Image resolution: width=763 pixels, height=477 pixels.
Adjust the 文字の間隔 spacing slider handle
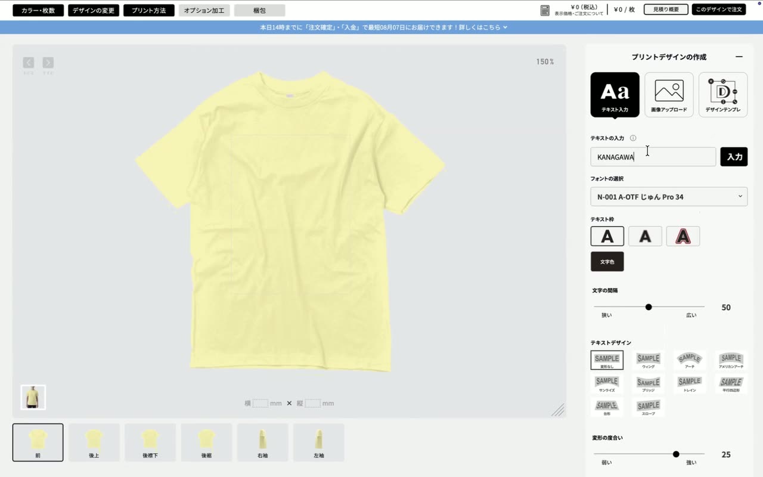[649, 307]
